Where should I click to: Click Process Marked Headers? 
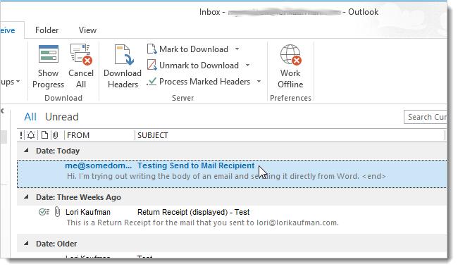coord(199,82)
